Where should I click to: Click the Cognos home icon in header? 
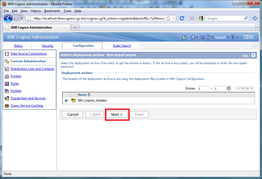click(193, 37)
